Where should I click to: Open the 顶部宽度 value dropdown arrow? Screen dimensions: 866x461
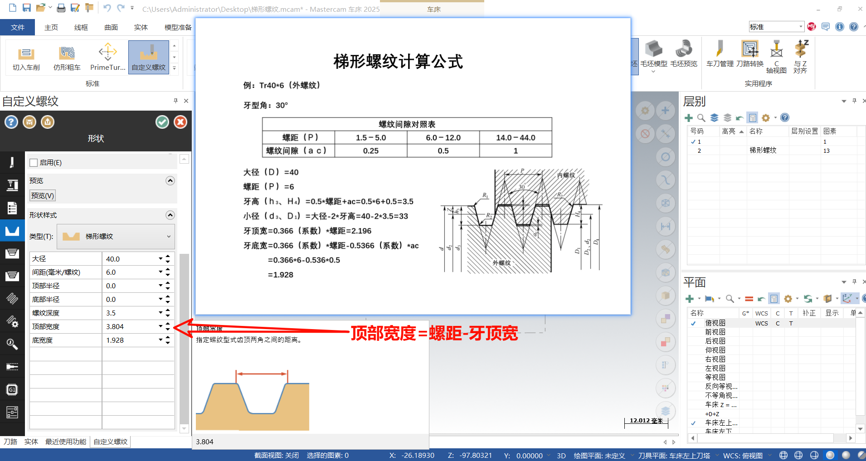coord(161,326)
